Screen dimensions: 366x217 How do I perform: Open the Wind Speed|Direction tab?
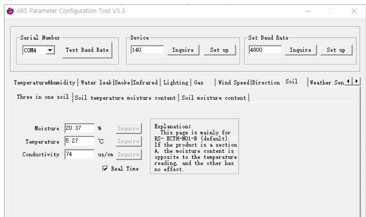point(249,83)
